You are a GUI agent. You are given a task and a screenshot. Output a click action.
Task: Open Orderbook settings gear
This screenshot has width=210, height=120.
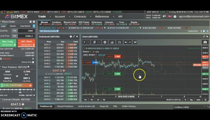(71, 37)
